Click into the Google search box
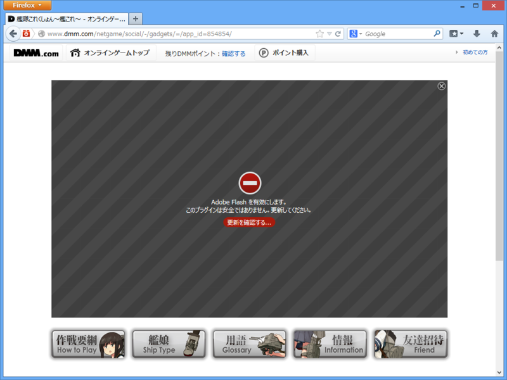 pyautogui.click(x=398, y=34)
